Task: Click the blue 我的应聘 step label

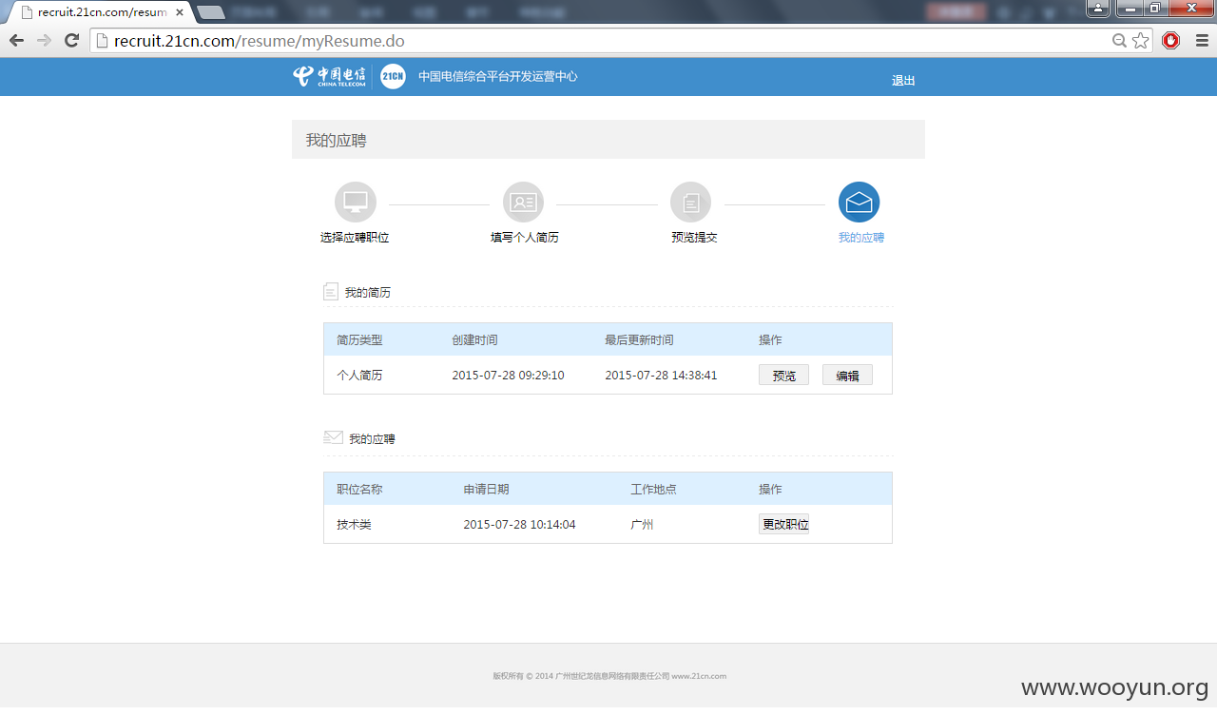Action: 861,238
